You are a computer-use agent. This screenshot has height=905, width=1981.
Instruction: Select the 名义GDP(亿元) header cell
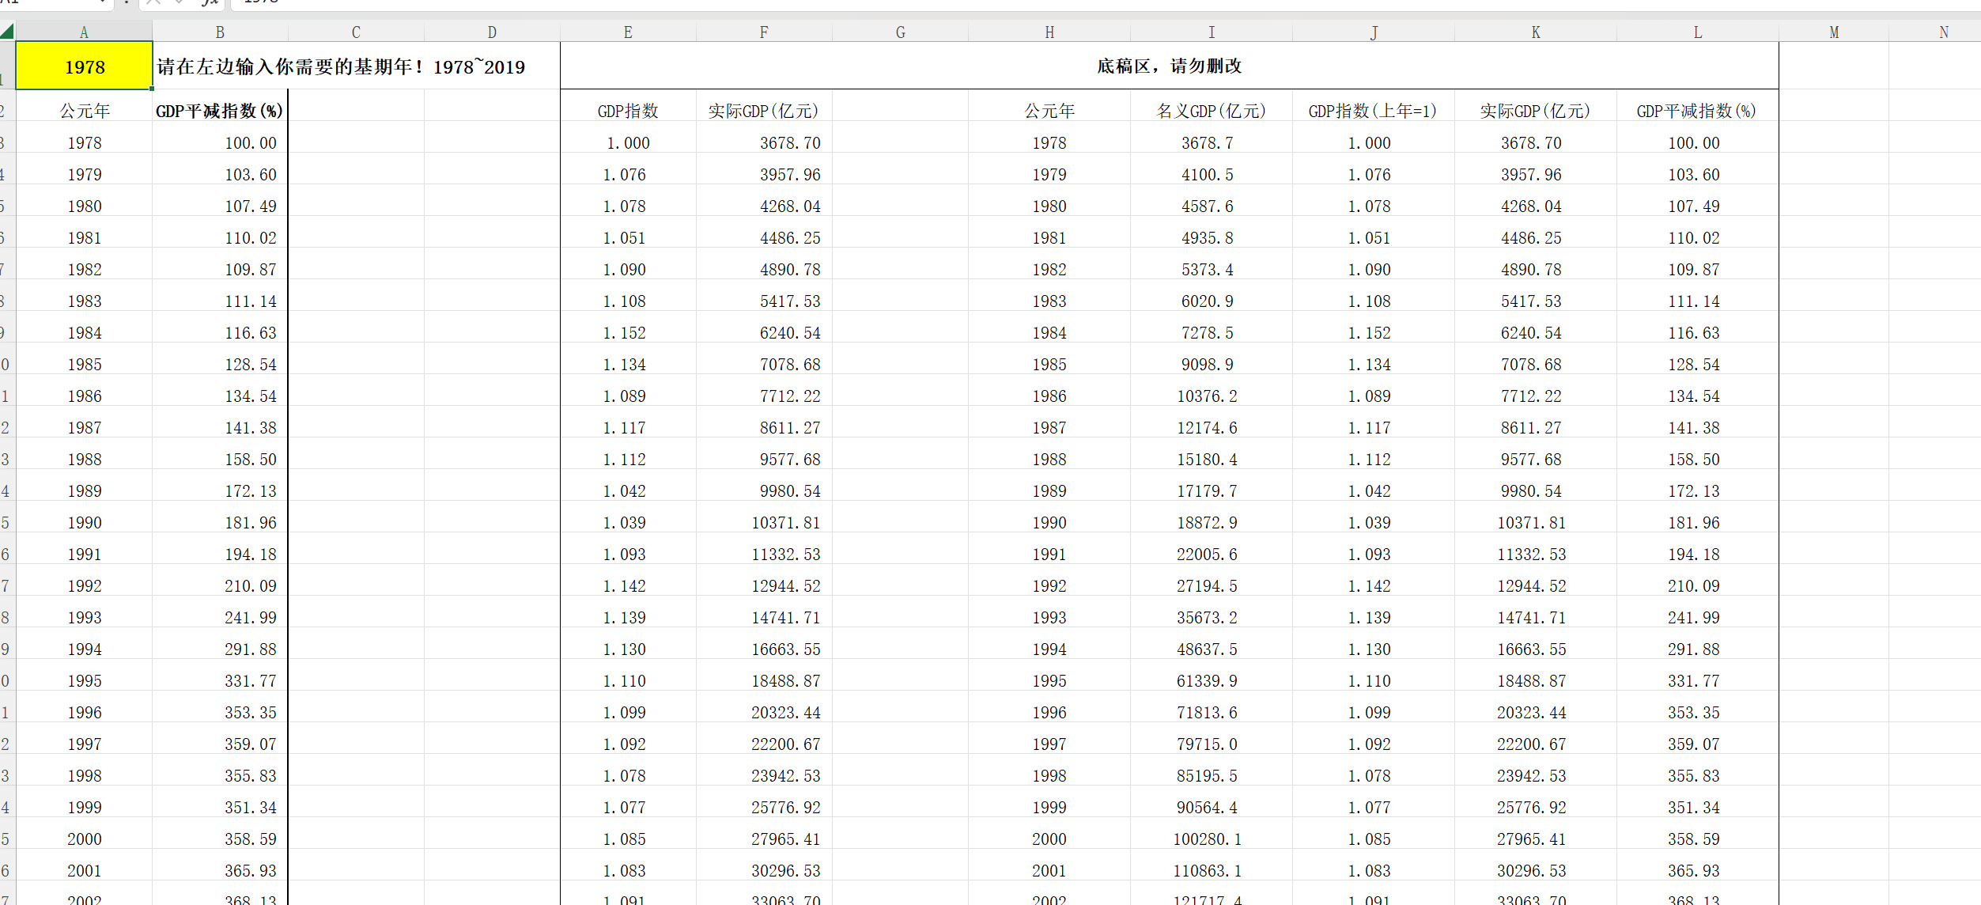[1211, 112]
